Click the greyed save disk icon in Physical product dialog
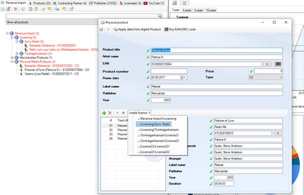 tap(101, 30)
